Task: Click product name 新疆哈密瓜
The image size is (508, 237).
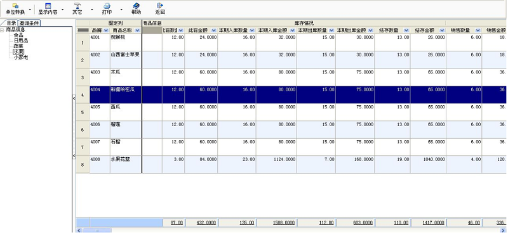Action: (x=123, y=90)
